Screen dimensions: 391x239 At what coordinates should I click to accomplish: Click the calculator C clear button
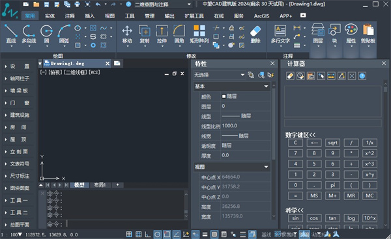coord(295,143)
